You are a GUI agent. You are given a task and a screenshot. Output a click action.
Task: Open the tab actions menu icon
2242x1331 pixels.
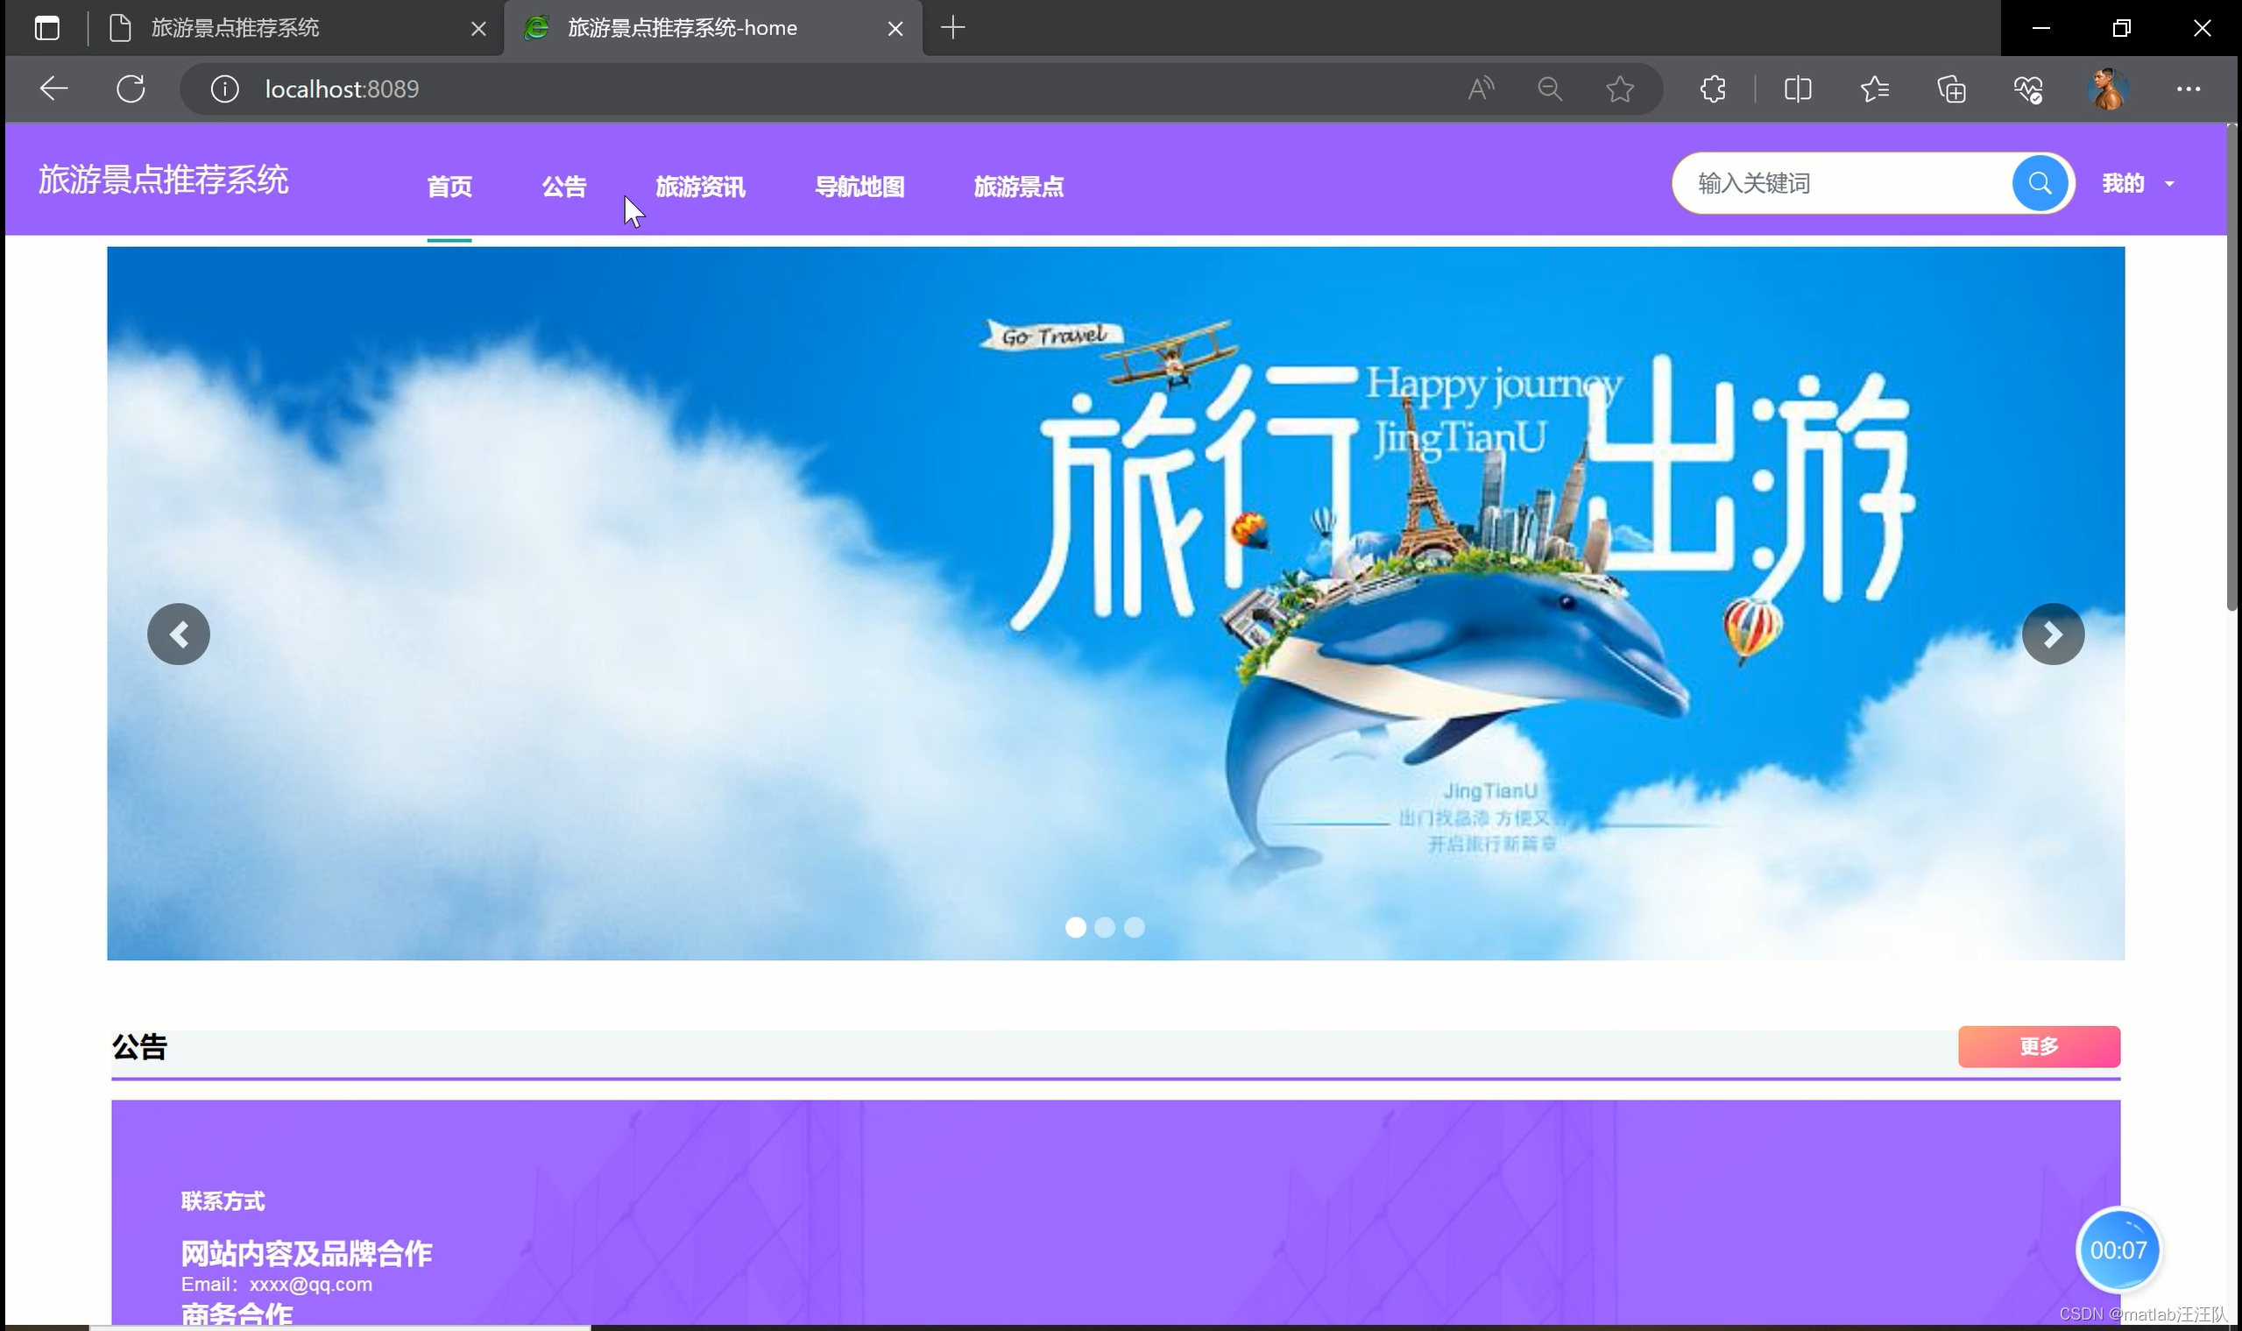point(46,29)
